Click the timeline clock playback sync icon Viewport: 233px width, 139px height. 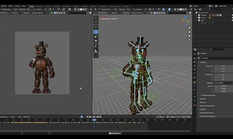[x=168, y=117]
